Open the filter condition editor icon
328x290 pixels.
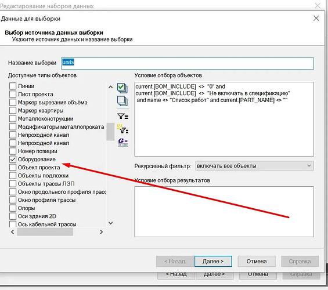click(123, 116)
